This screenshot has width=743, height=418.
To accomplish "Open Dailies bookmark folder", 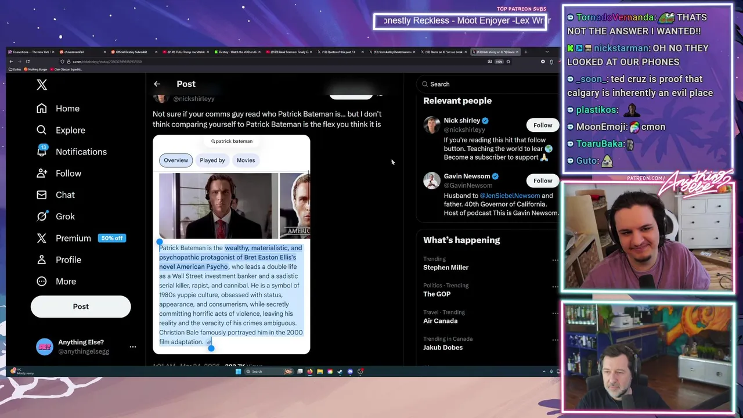I will point(15,69).
